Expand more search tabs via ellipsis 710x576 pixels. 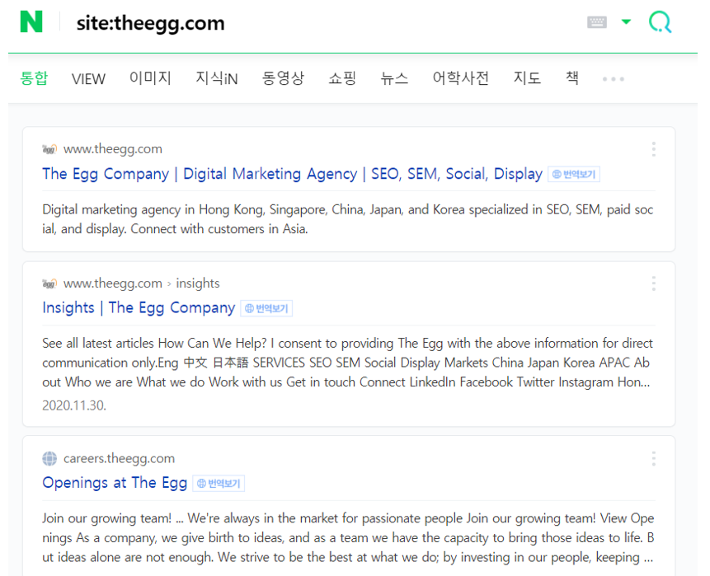point(613,79)
